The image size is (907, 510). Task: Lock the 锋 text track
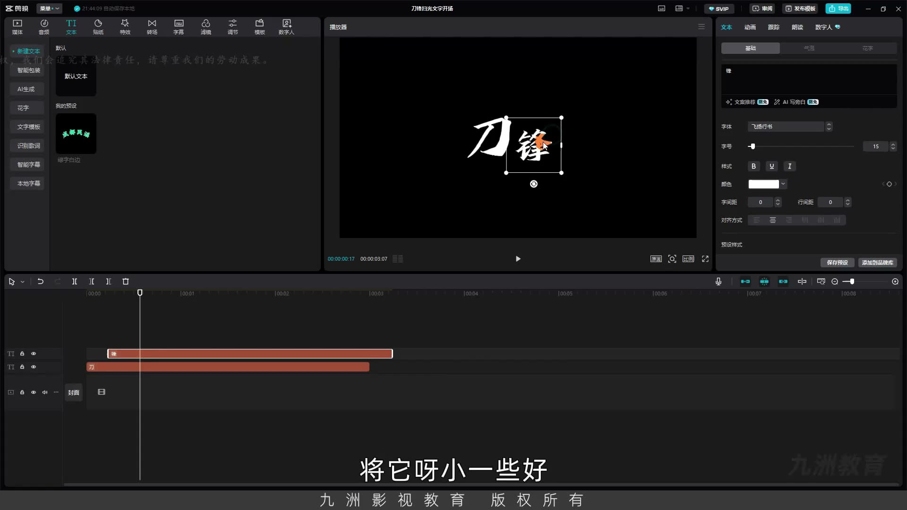pos(22,354)
